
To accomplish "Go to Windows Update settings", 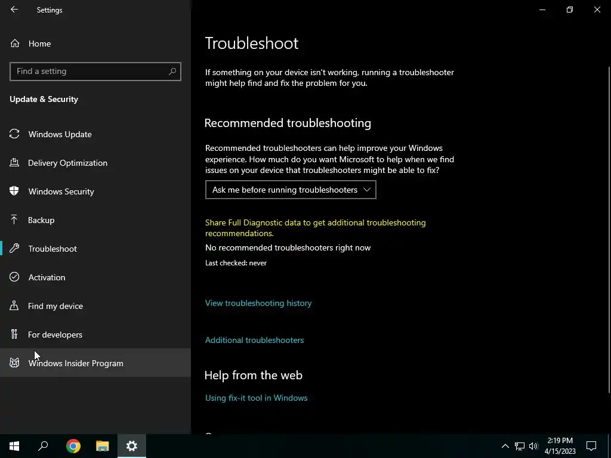I will 95,134.
